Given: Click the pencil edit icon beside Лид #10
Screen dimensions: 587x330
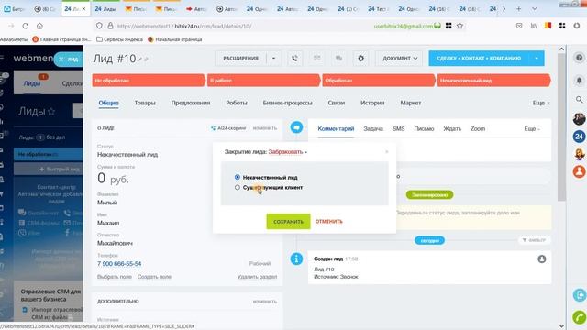Looking at the screenshot, I should (140, 59).
